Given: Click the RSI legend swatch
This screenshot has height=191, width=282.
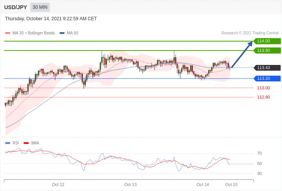Looking at the screenshot, I should (x=8, y=143).
